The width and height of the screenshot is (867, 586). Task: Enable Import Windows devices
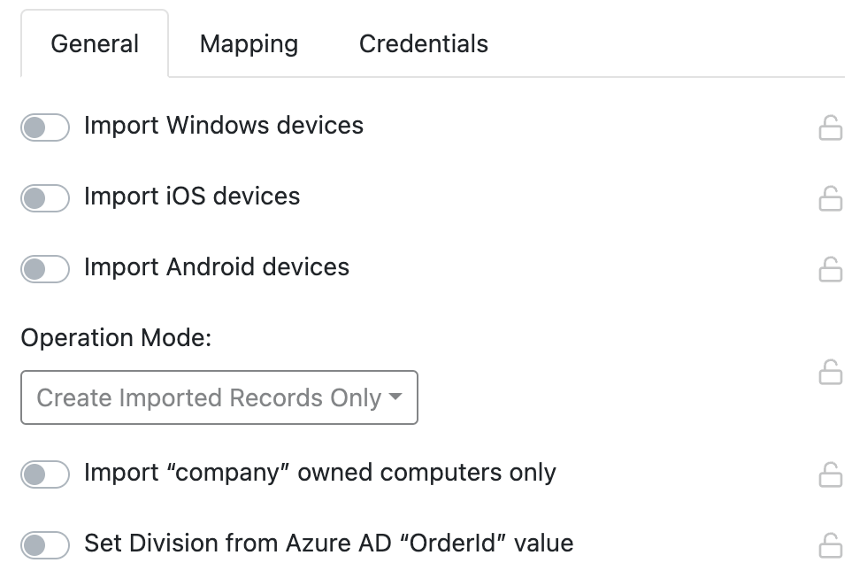click(44, 127)
